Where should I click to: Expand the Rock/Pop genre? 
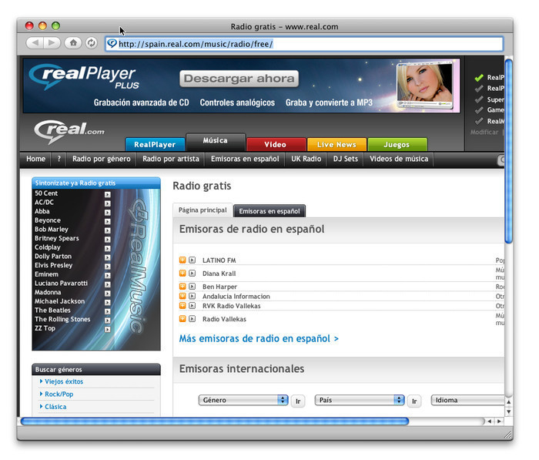[x=59, y=394]
